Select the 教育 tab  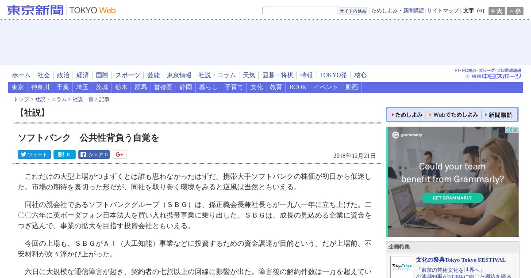pos(276,87)
